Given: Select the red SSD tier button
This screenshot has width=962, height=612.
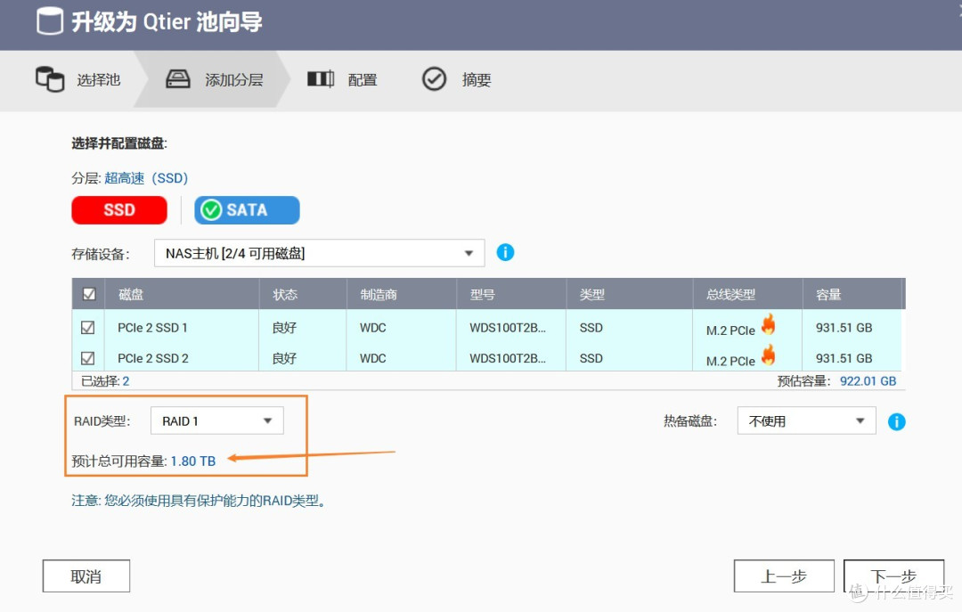Looking at the screenshot, I should point(119,210).
